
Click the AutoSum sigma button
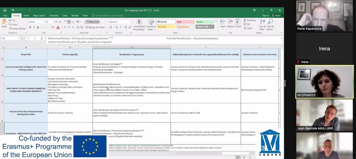pos(250,20)
